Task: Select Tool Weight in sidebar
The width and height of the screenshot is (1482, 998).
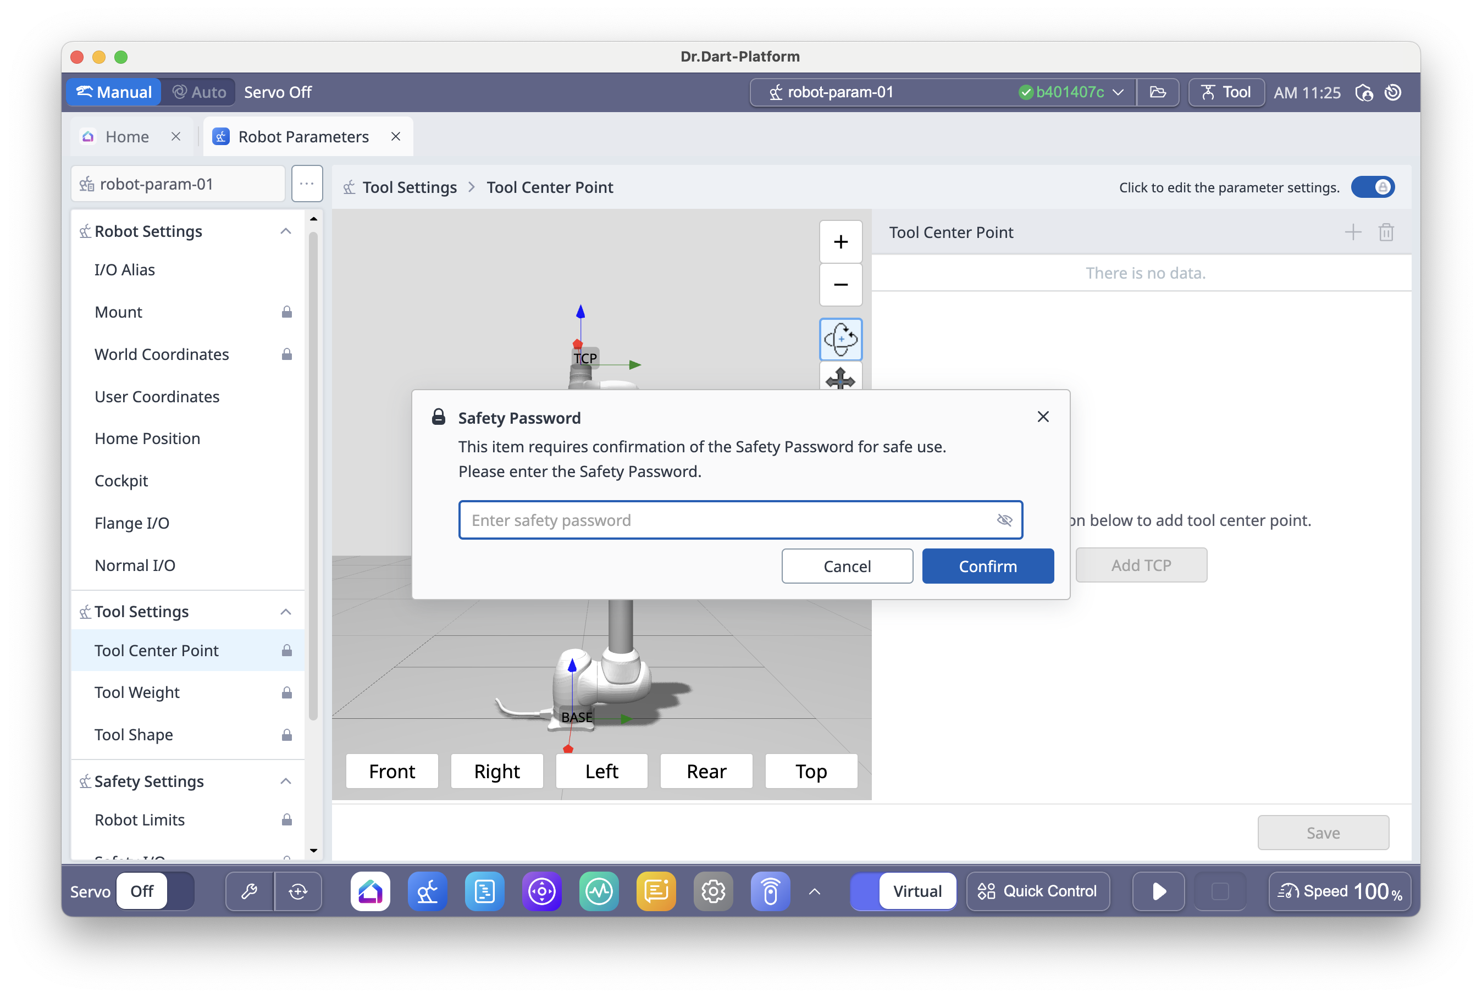Action: (137, 692)
